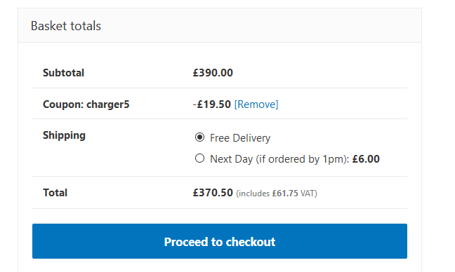Click the Total row label
The width and height of the screenshot is (455, 272).
pyautogui.click(x=55, y=193)
